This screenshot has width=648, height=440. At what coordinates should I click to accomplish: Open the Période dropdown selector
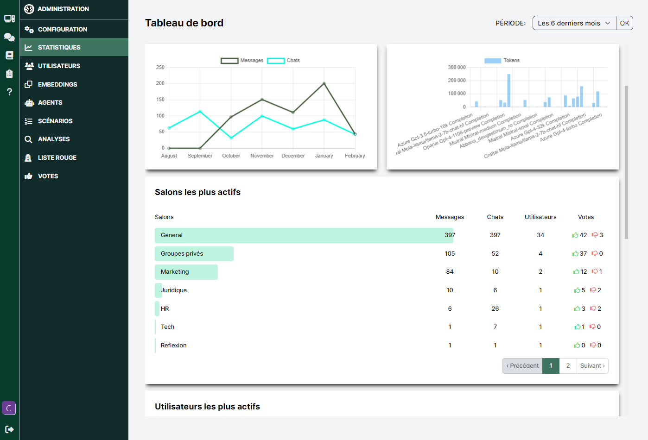click(x=574, y=23)
